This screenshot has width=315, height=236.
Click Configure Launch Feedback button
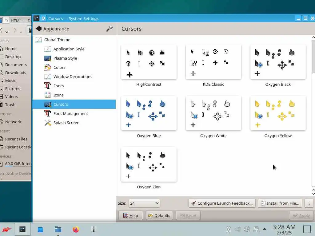pyautogui.click(x=222, y=203)
